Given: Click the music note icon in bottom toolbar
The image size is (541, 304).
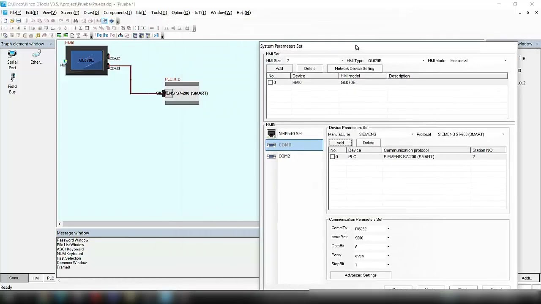Looking at the screenshot, I should tap(38, 35).
